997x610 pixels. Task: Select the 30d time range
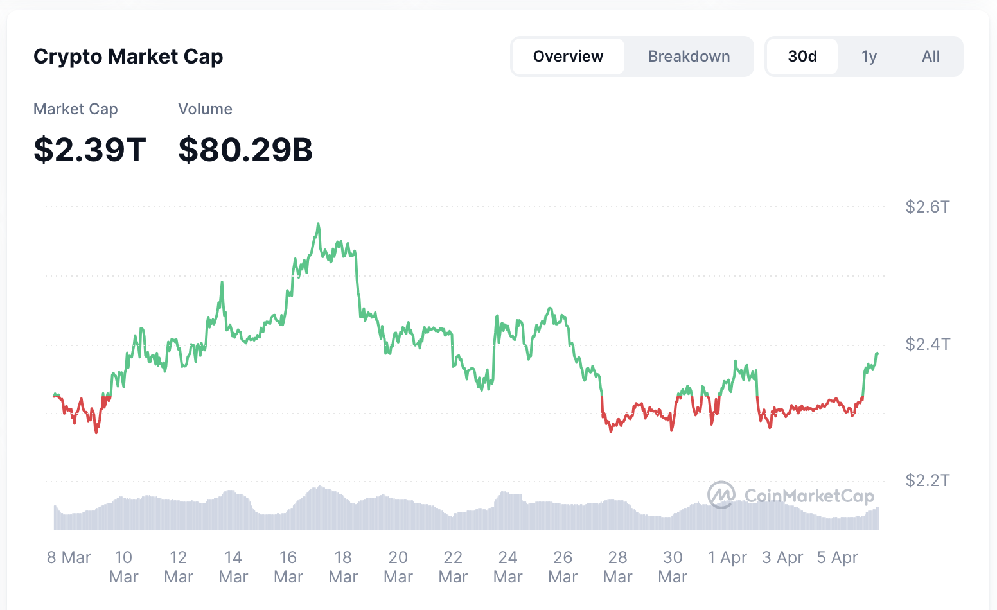[x=802, y=56]
